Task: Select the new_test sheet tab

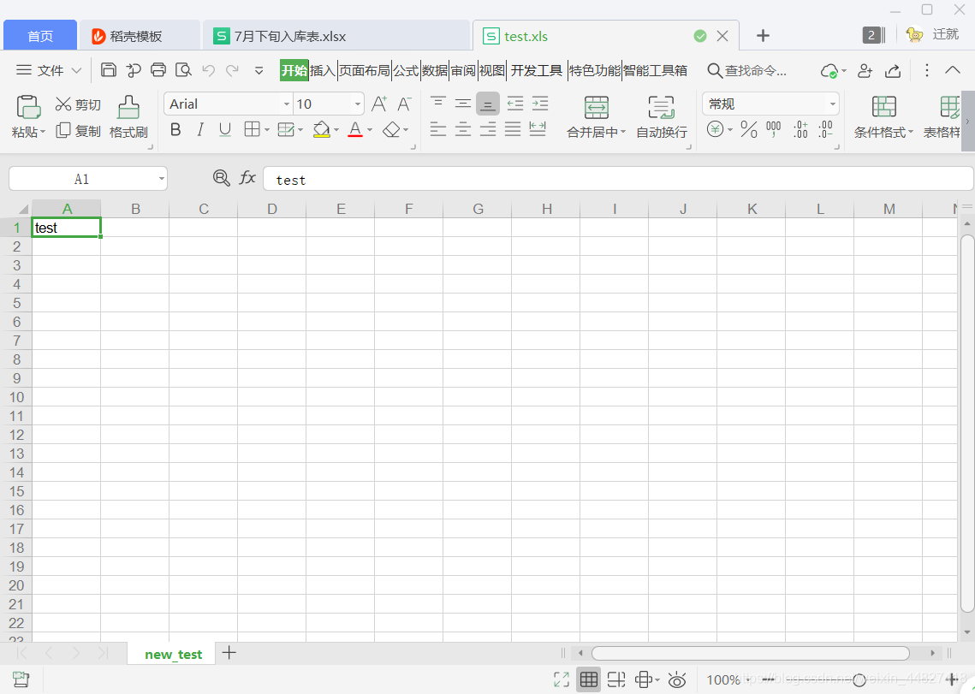Action: click(x=173, y=654)
